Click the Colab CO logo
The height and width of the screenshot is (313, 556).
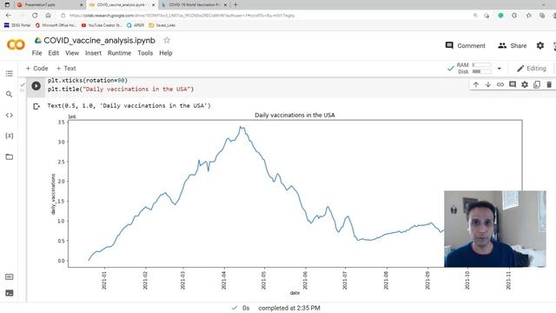pyautogui.click(x=16, y=44)
